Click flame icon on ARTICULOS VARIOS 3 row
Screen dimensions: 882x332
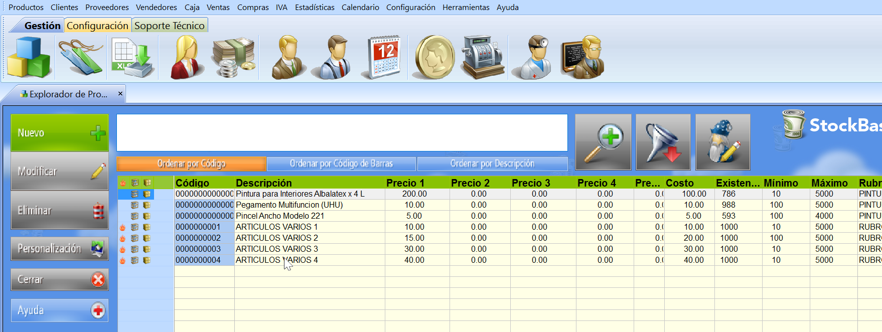click(122, 249)
